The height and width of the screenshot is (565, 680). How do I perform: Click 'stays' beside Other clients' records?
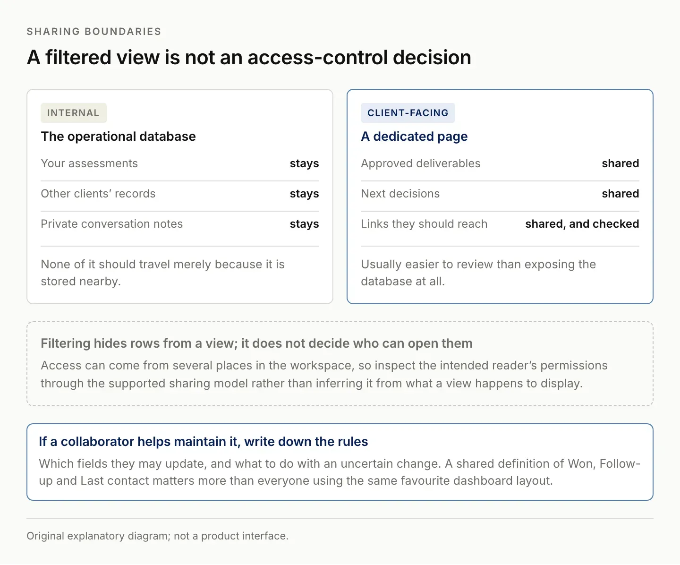[304, 194]
